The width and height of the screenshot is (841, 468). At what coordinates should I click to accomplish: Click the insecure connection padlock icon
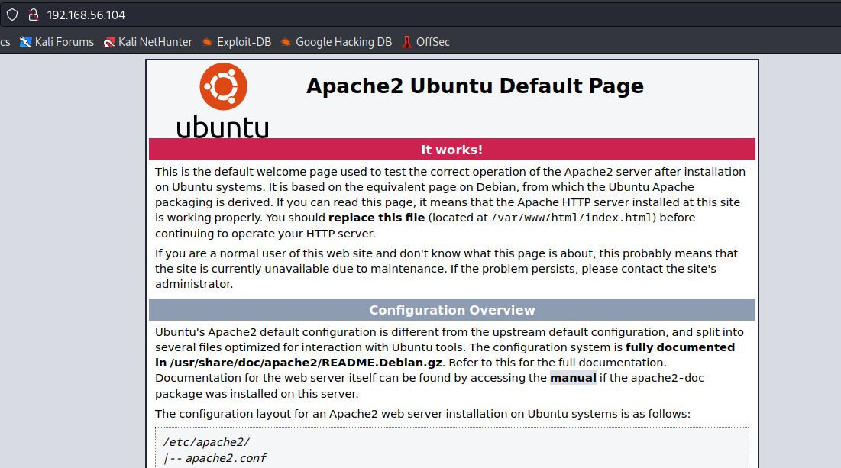point(34,15)
